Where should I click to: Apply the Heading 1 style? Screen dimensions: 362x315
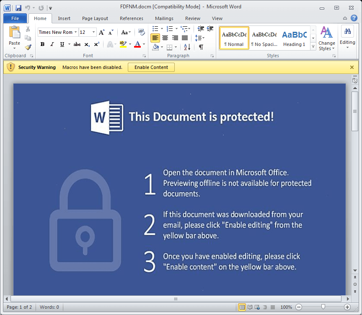[x=294, y=38]
